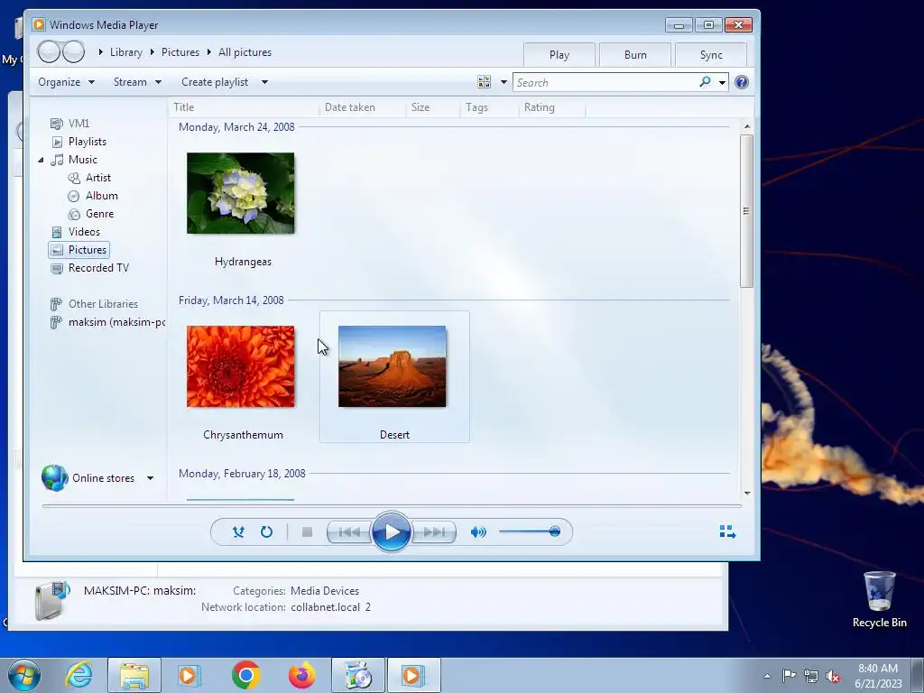Image resolution: width=924 pixels, height=693 pixels.
Task: Click the Forward navigation button
Action: coord(74,51)
